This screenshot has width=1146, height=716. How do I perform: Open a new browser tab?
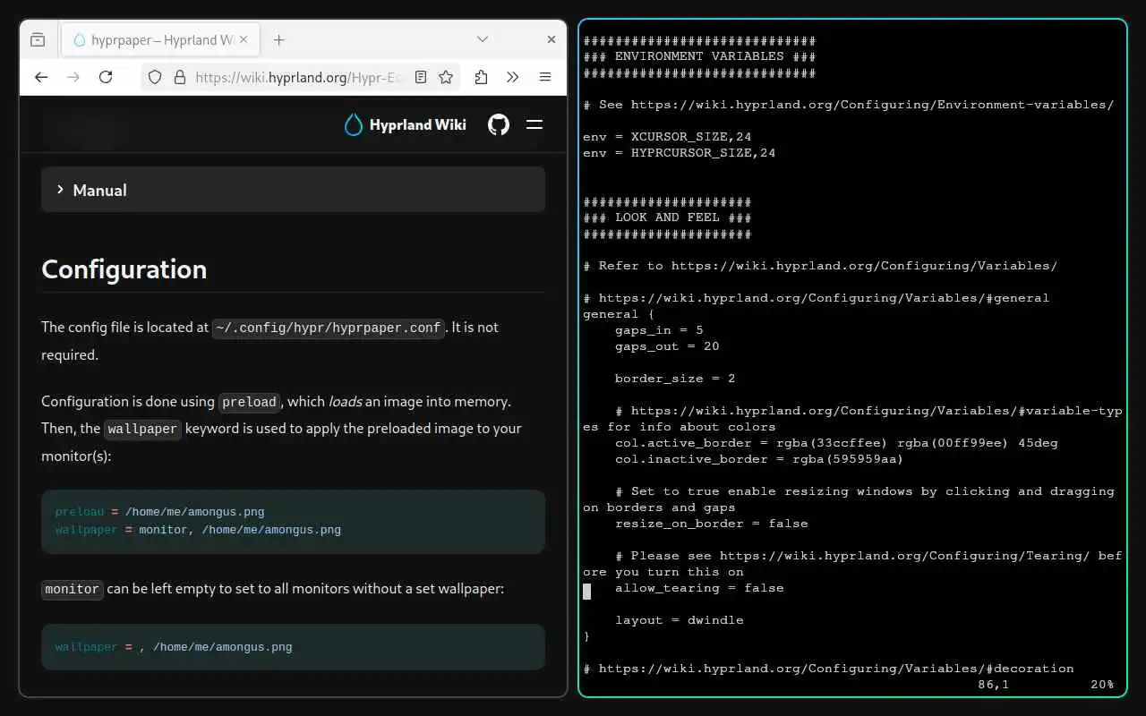click(278, 39)
